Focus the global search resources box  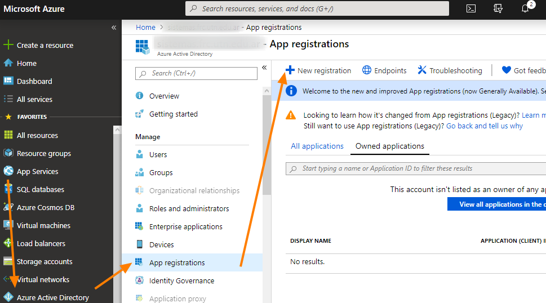(317, 8)
